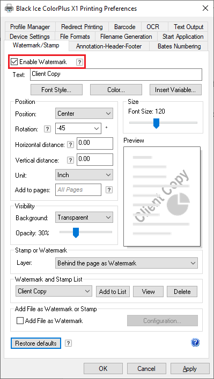Viewport: 214px width, 379px height.
Task: Open the Watermark and Stamp List dropdown
Action: click(54, 291)
